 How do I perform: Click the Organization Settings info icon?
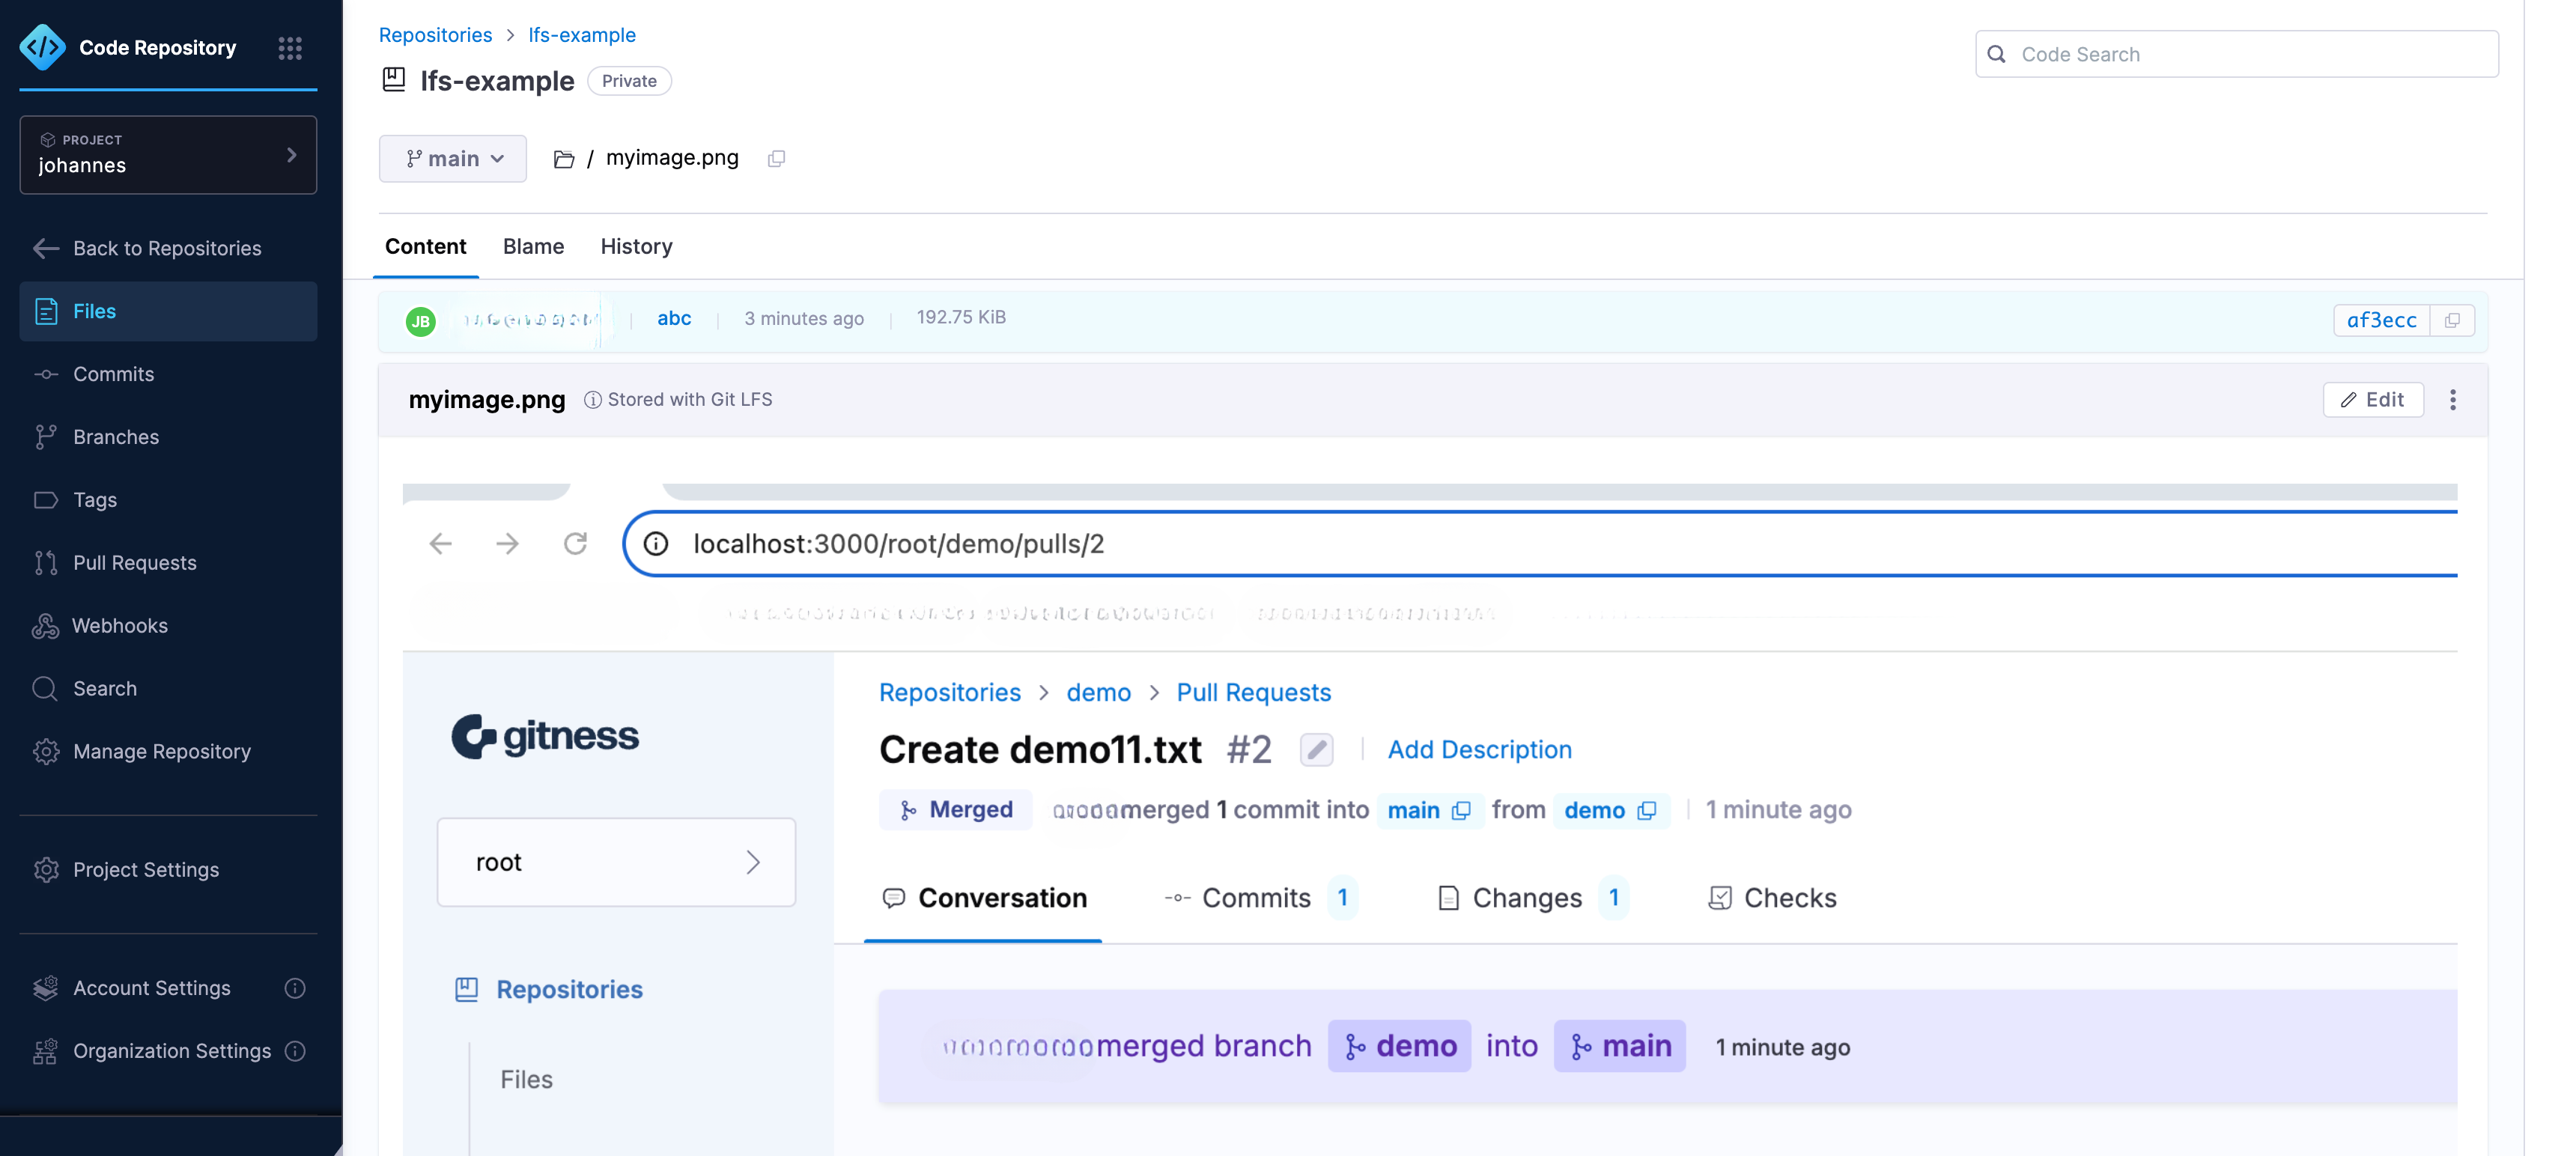295,1051
